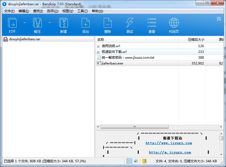Screen dimensions: 226x167
Task: Click compressed size 233 cell
Action: pyautogui.click(x=201, y=52)
